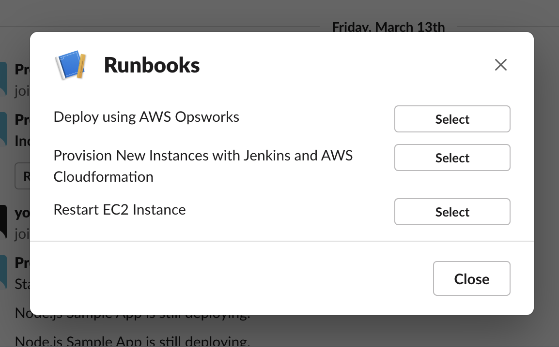559x347 pixels.
Task: Click the topmost "Pr" sender name at left
Action: point(22,70)
